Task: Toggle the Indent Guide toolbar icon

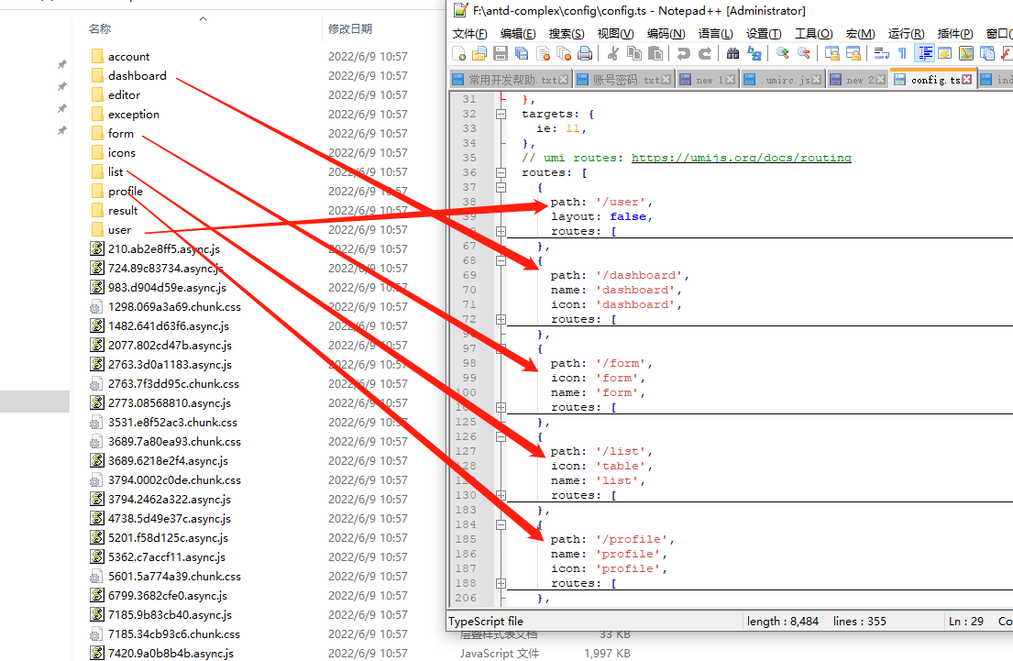Action: pyautogui.click(x=924, y=53)
